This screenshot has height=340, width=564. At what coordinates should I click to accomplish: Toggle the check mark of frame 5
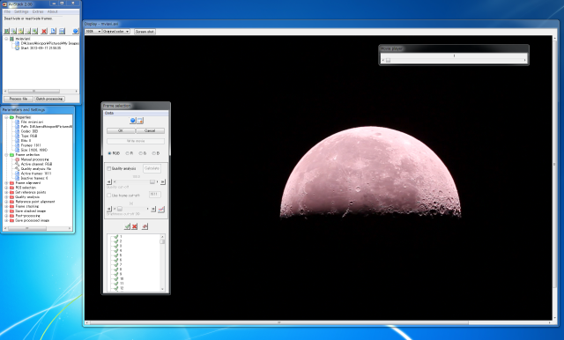[x=115, y=255]
